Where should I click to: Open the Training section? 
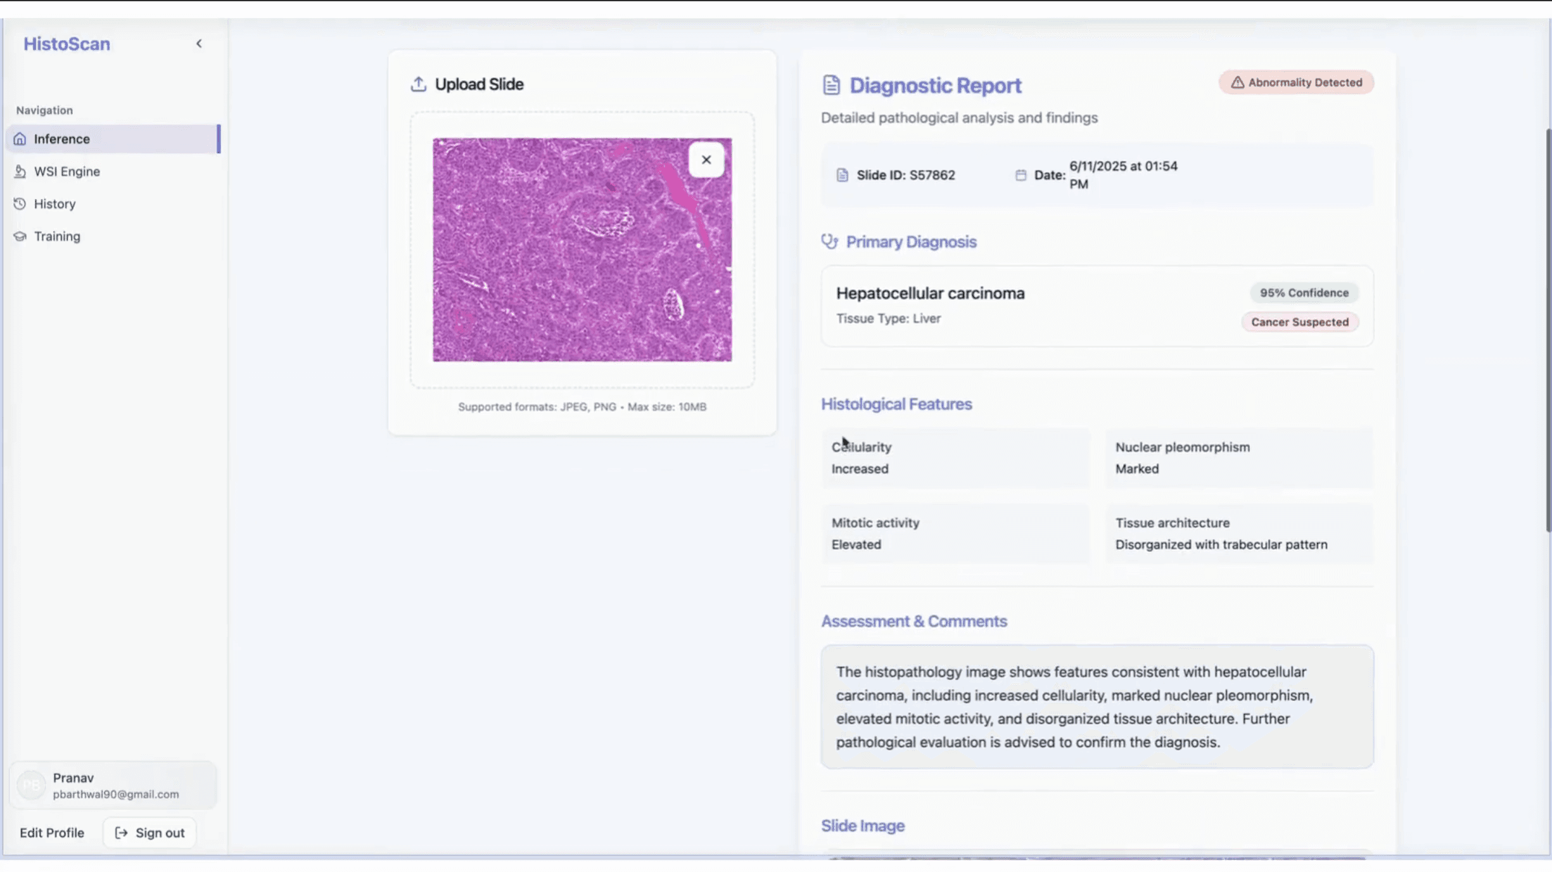pos(57,236)
